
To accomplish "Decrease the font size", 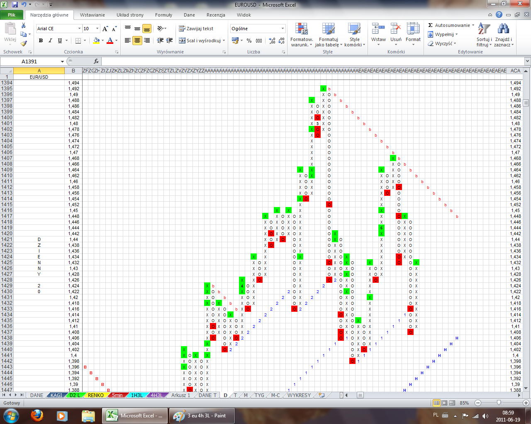I will click(x=114, y=29).
